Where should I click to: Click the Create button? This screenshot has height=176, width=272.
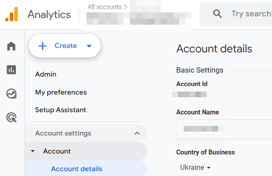click(58, 46)
